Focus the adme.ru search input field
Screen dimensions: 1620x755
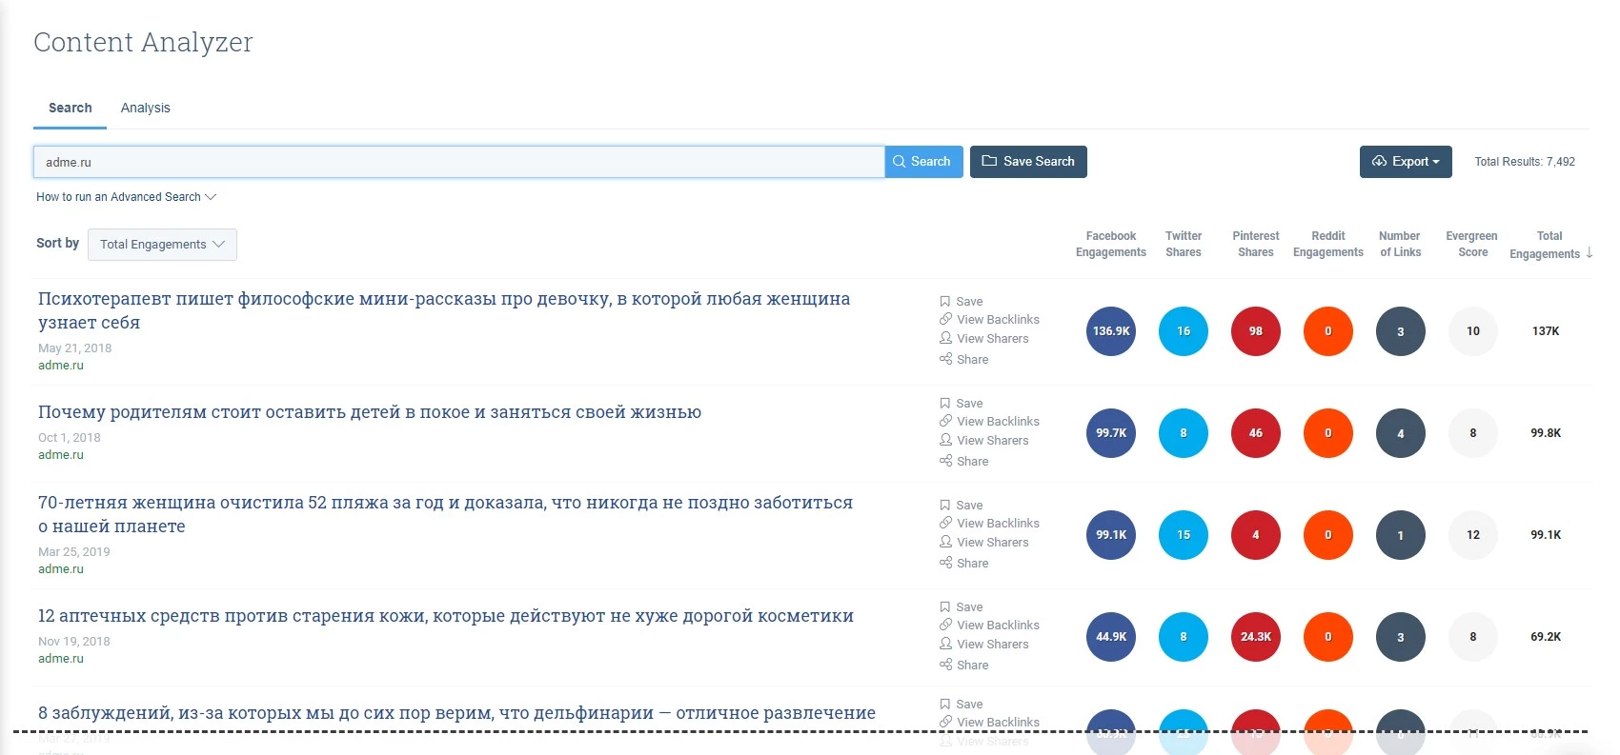click(459, 162)
